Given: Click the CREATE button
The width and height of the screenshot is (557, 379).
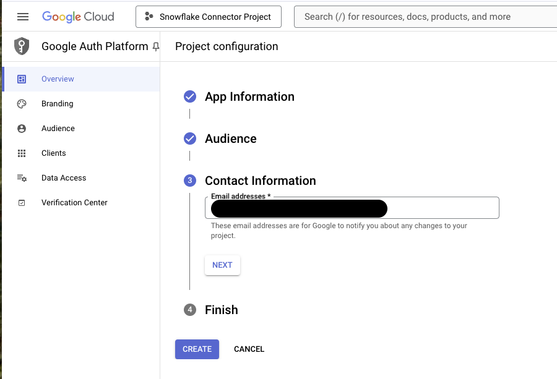Looking at the screenshot, I should tap(197, 349).
